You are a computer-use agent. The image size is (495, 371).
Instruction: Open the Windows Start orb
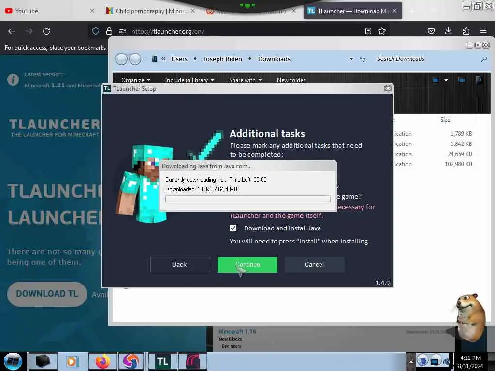click(x=13, y=361)
